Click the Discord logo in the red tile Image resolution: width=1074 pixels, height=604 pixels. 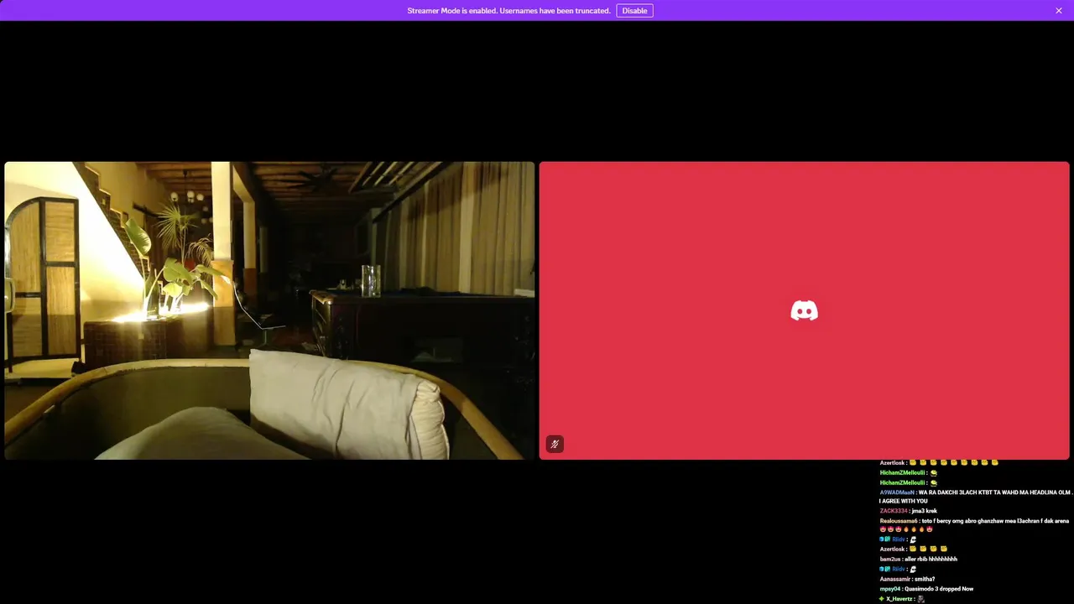pos(804,310)
